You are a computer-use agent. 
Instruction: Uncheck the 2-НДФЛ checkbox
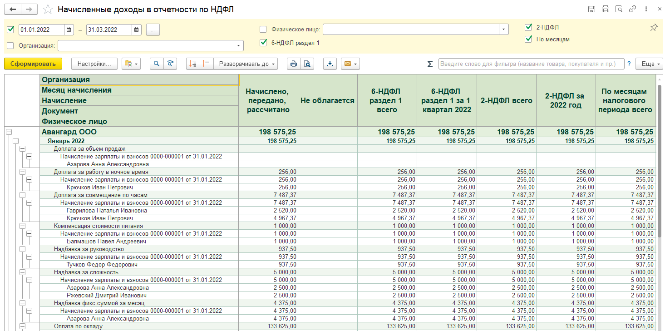pos(528,27)
